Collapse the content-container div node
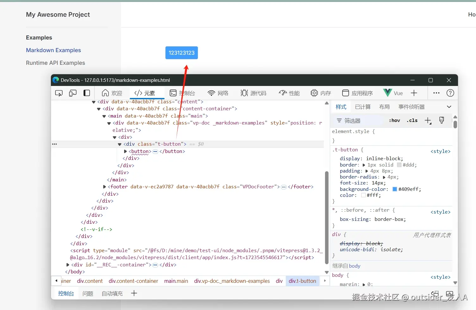 point(99,109)
